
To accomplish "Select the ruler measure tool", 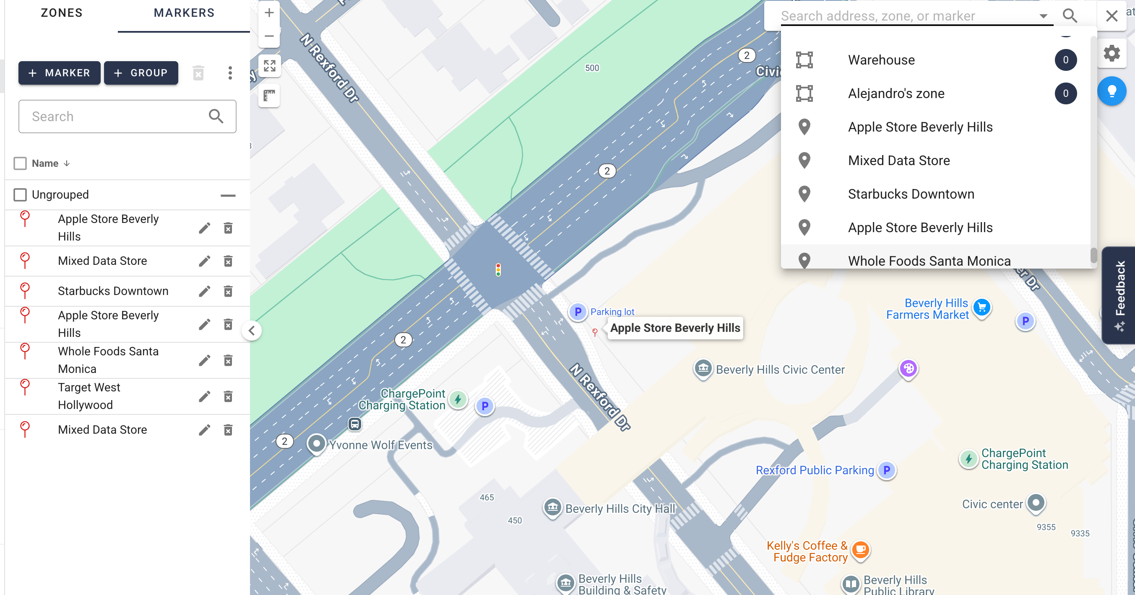I will pos(269,96).
